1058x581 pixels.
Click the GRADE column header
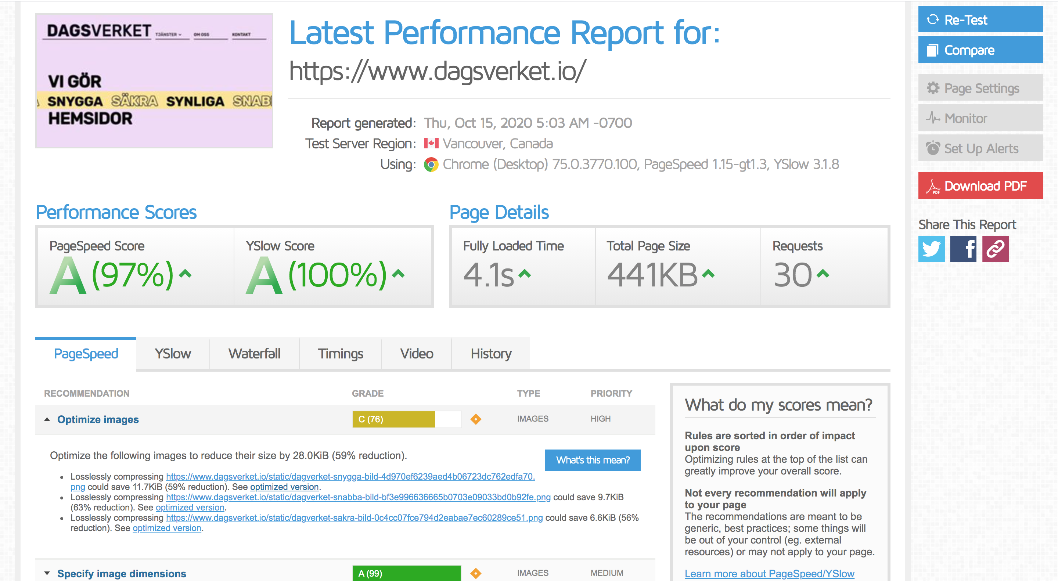(x=368, y=393)
